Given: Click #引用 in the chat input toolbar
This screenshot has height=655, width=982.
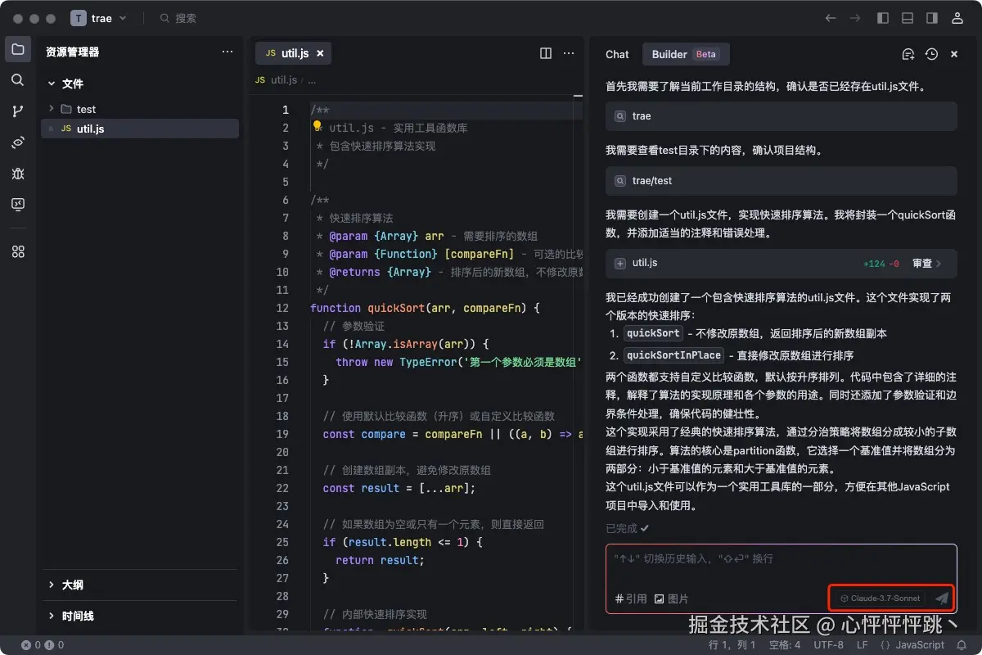Looking at the screenshot, I should [630, 598].
